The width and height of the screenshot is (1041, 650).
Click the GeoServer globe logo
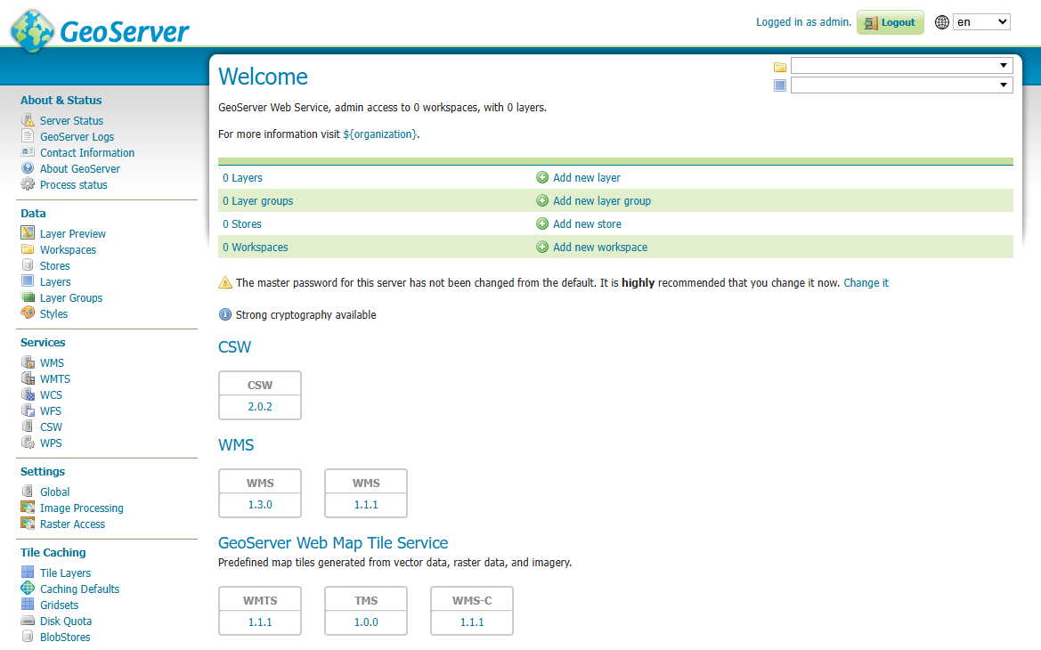coord(32,30)
